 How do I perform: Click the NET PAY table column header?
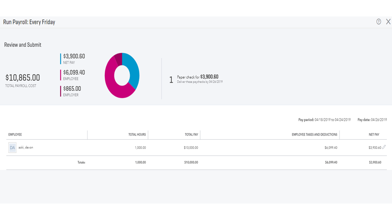pos(374,135)
